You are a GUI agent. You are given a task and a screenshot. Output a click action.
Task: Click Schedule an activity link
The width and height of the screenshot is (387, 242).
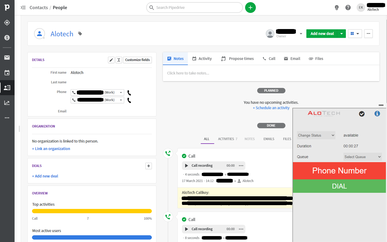[271, 108]
